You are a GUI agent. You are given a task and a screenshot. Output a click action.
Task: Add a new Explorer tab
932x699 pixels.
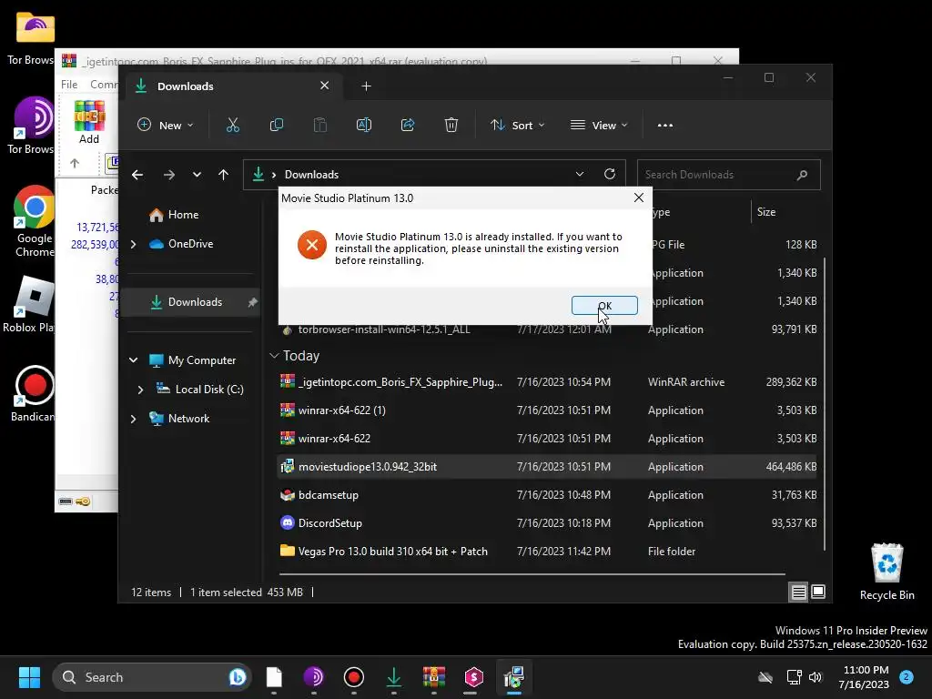coord(366,86)
